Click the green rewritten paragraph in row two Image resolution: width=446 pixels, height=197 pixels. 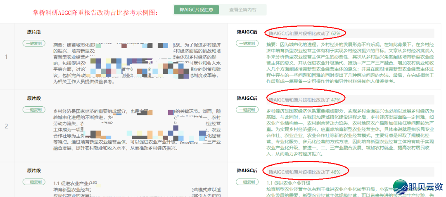350,132
